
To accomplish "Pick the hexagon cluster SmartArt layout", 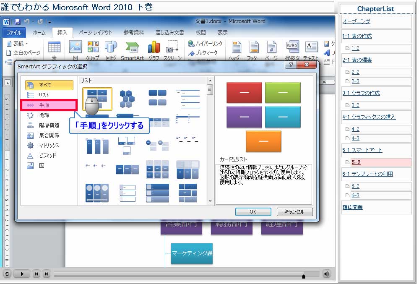I will [127, 99].
